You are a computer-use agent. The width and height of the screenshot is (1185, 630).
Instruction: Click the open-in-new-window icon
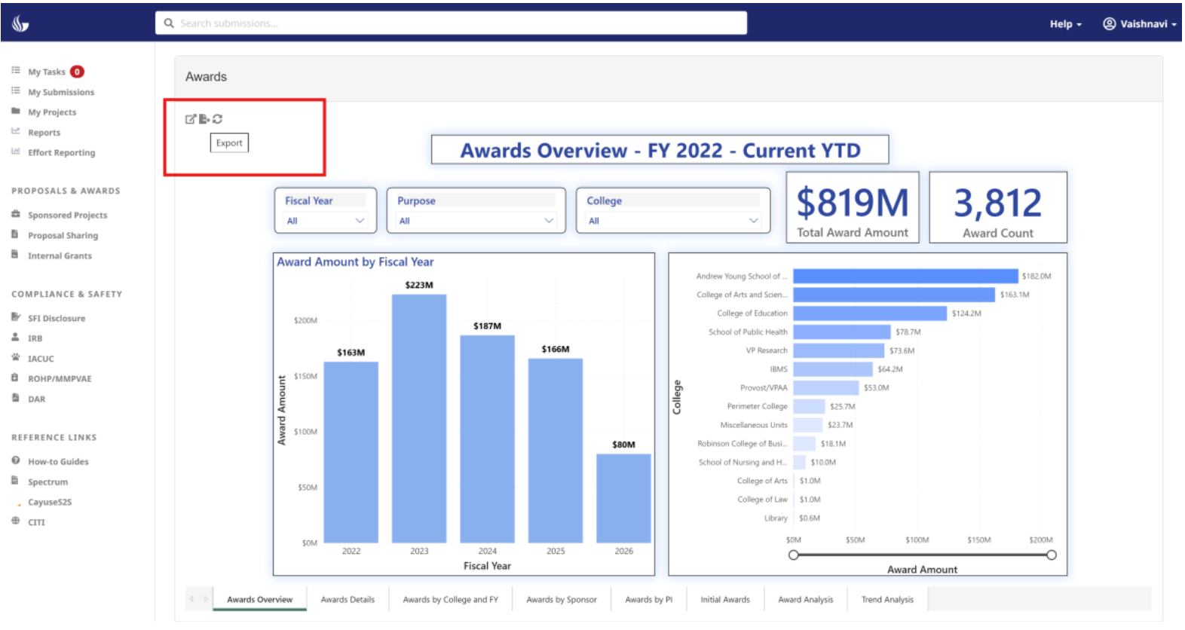tap(191, 119)
